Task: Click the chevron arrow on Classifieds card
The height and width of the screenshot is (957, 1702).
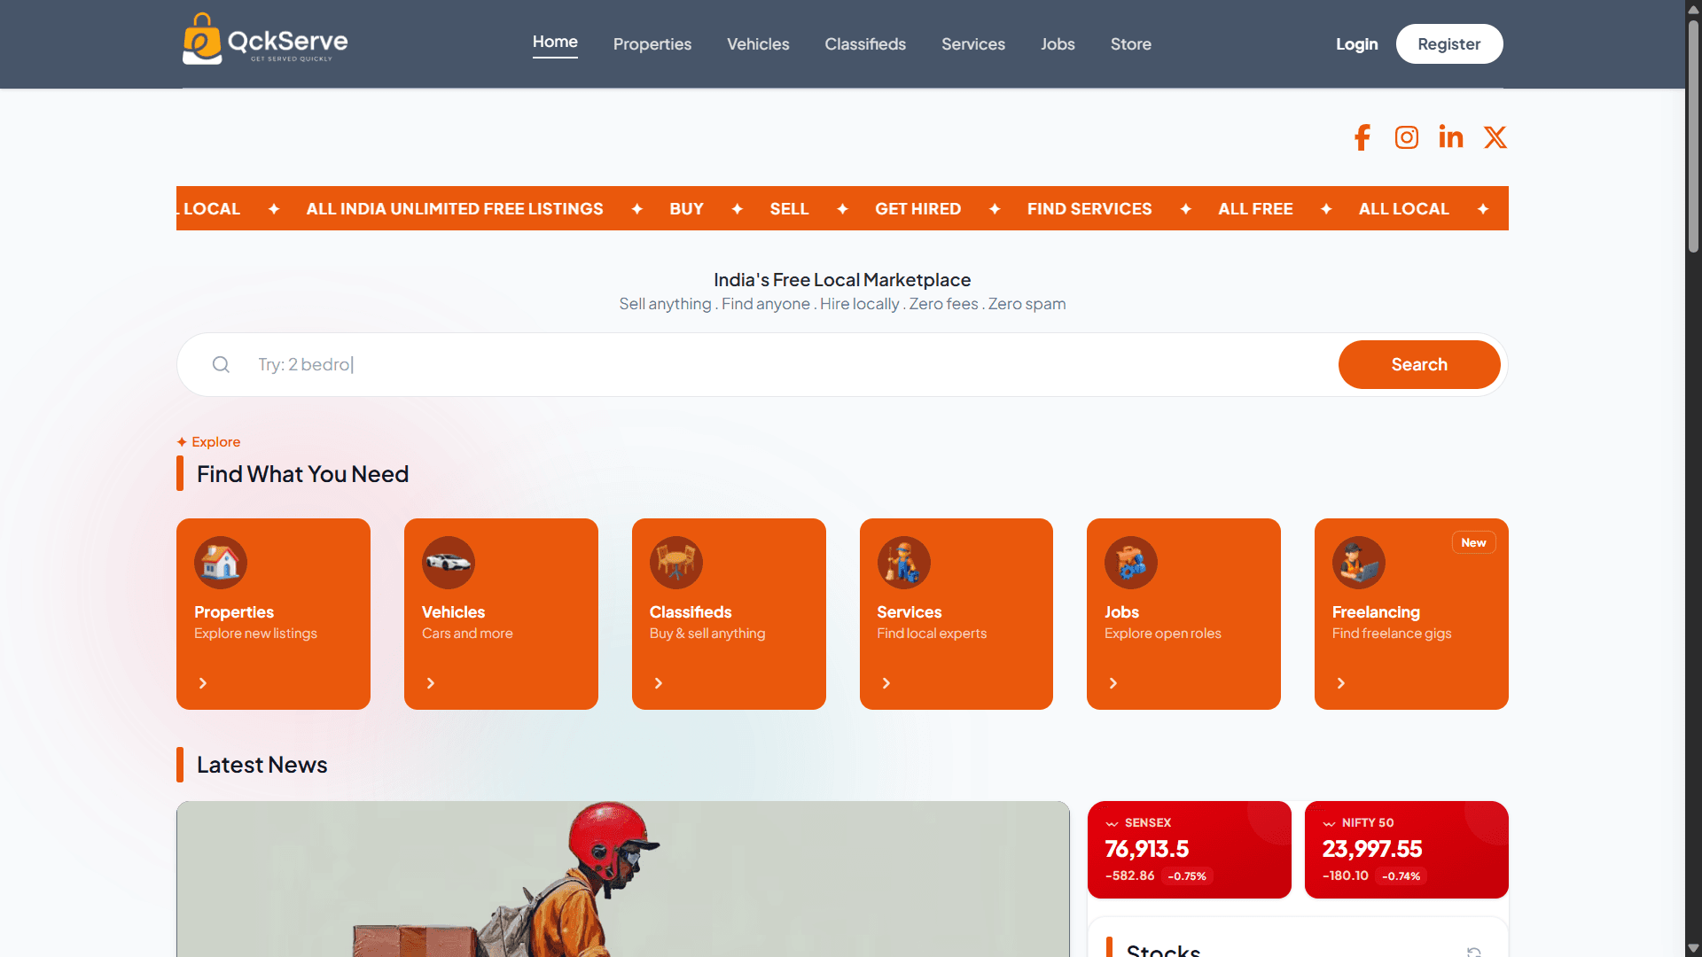Action: (659, 683)
